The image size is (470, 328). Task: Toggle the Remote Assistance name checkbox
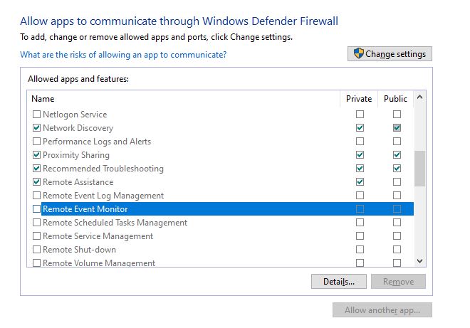(36, 182)
